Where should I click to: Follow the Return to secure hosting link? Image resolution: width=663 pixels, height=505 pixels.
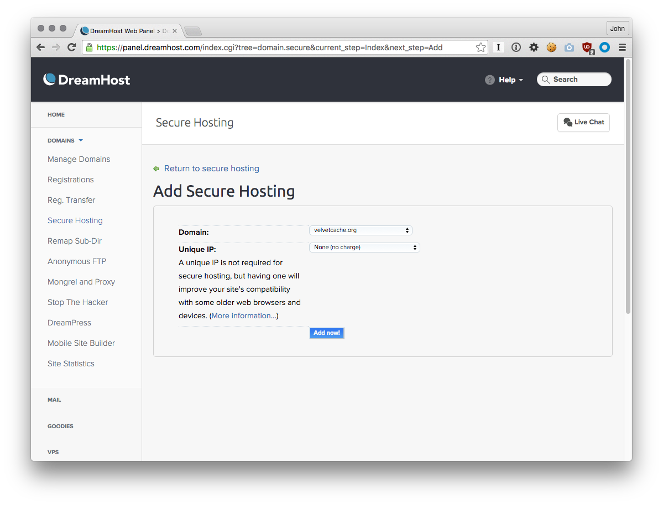(211, 169)
